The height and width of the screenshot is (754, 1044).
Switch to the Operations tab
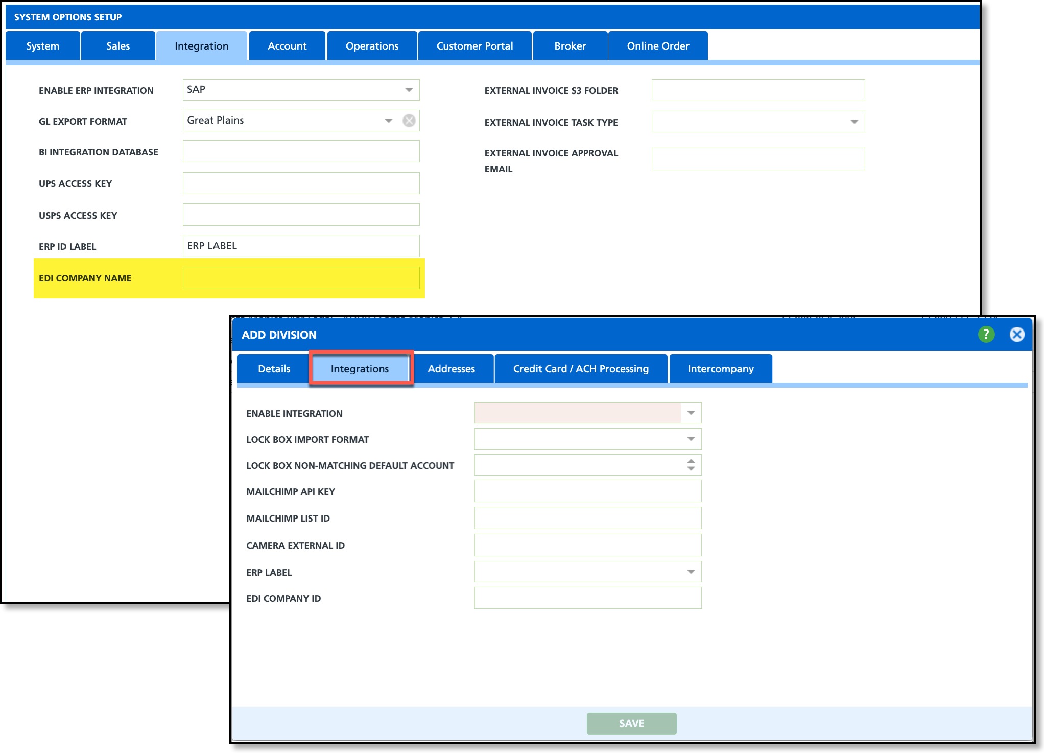tap(372, 46)
